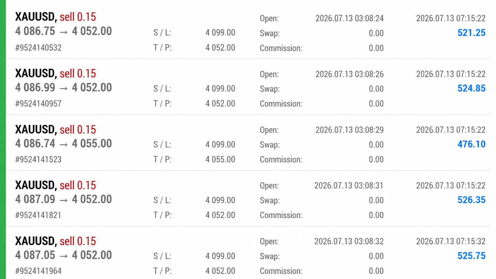
Task: Click the 4 086.99 → 4 052.00 price line
Action: [63, 87]
